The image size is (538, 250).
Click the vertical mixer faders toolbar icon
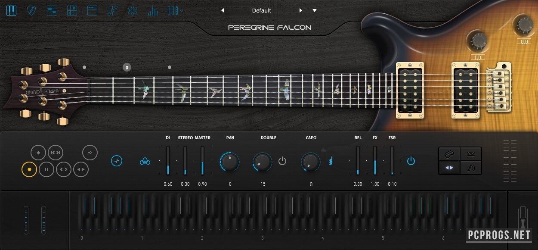112,10
